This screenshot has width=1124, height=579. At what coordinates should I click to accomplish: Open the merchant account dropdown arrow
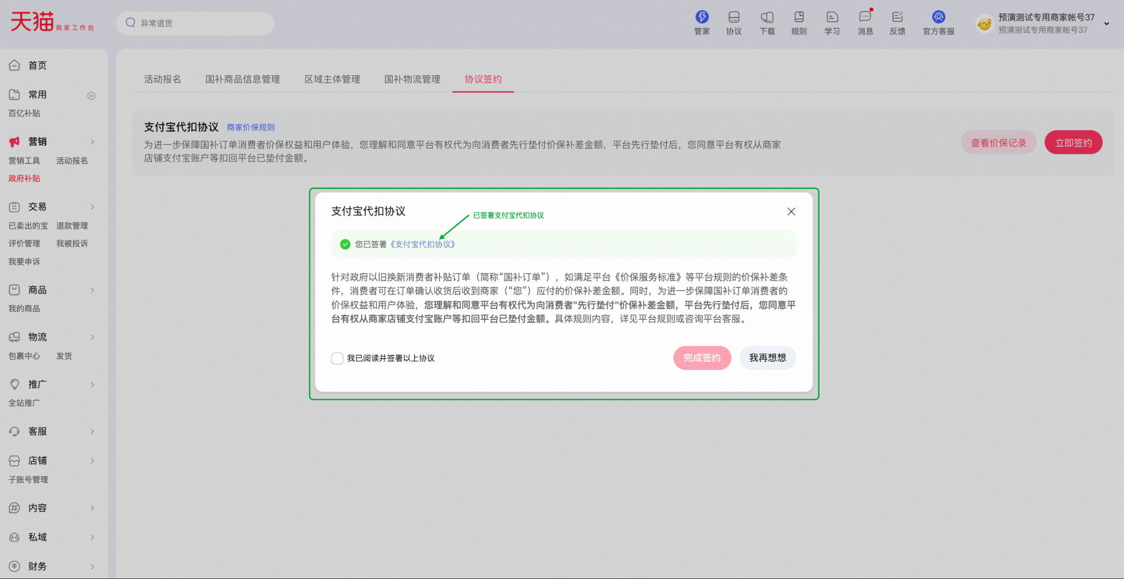(x=1107, y=24)
